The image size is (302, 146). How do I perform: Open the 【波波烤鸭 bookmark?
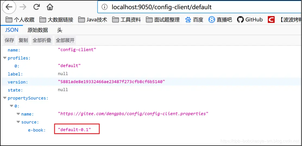290,20
